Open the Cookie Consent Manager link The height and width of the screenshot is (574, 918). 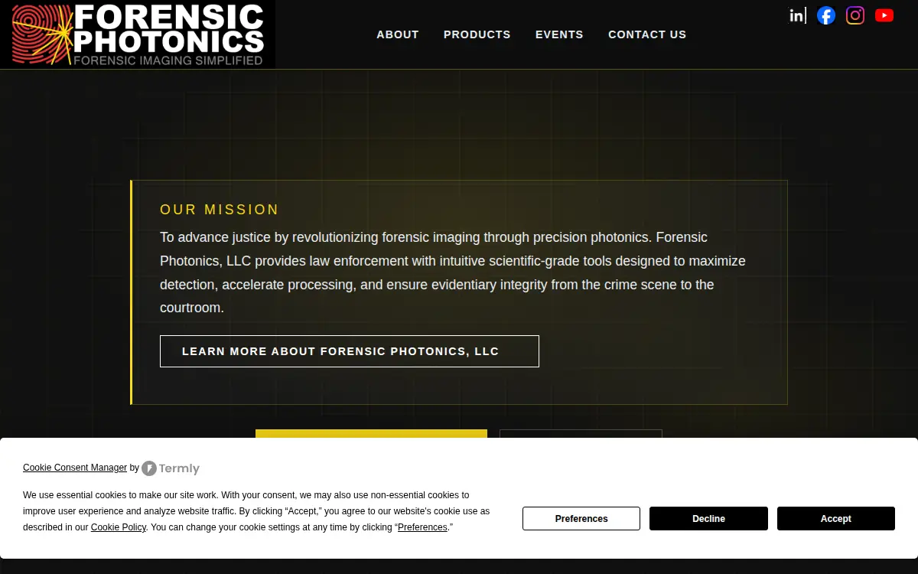pos(75,468)
